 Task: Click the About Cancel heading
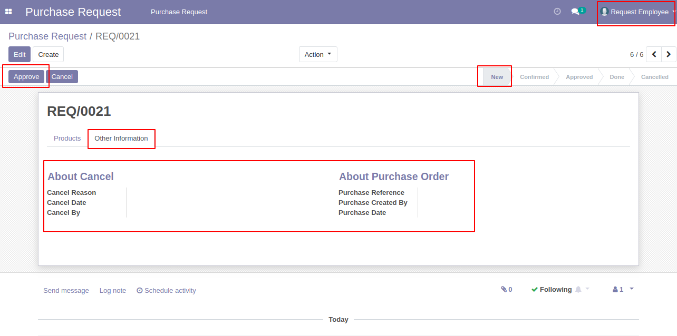pyautogui.click(x=81, y=176)
